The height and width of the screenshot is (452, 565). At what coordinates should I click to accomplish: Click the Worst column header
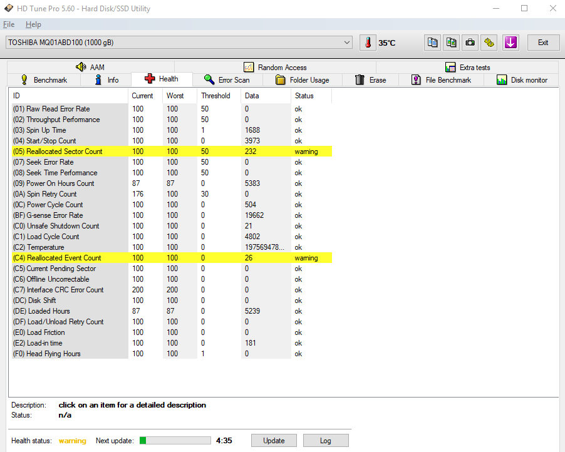tap(179, 96)
